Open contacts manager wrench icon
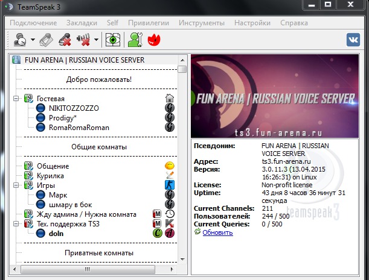Viewport: 369px width, 280px height. 135,40
